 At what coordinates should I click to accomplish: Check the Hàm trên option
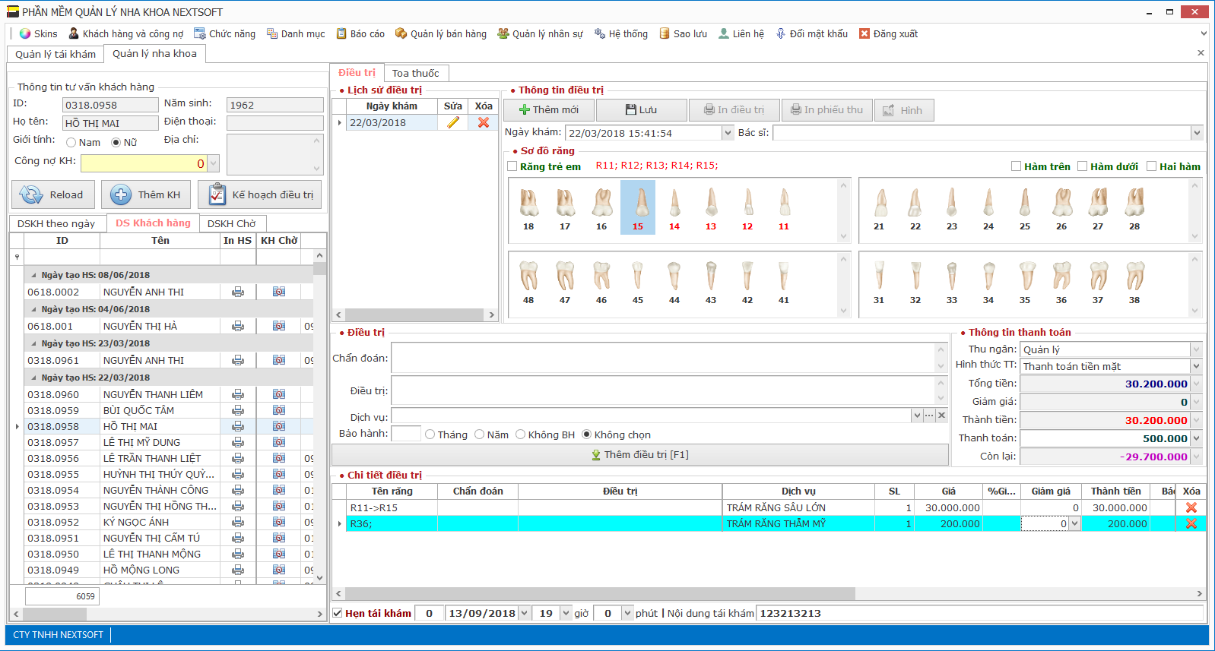[1017, 166]
